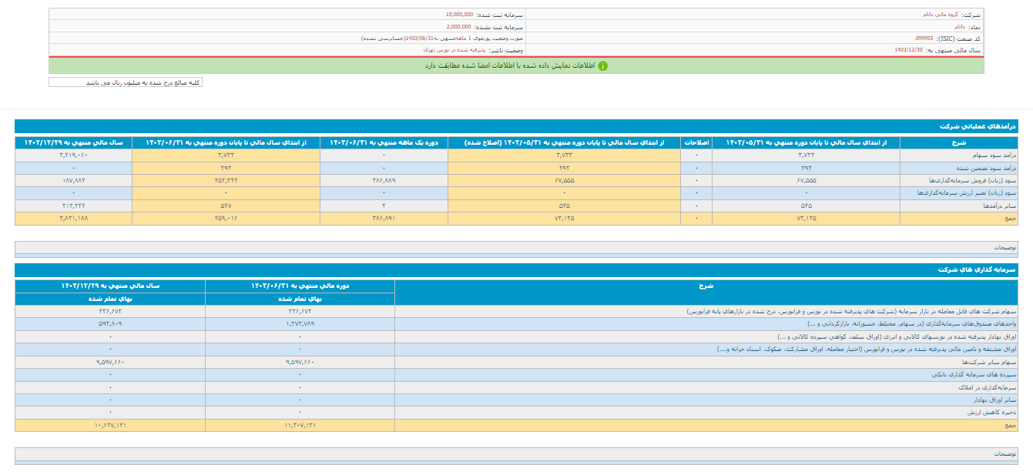Viewport: 1033px width, 475px height.
Task: Click the green signed-information confirmation banner
Action: coord(516,66)
